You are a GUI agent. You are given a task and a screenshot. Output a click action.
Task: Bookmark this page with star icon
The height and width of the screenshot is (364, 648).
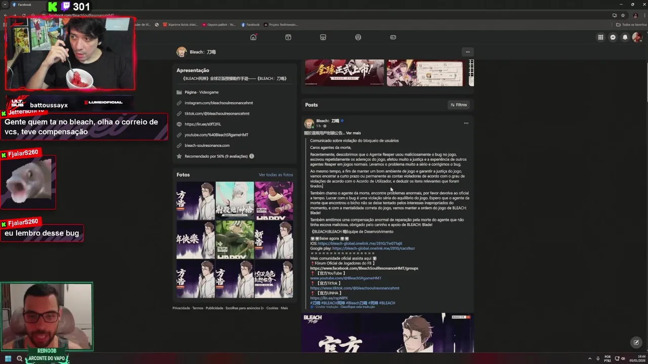click(x=623, y=15)
